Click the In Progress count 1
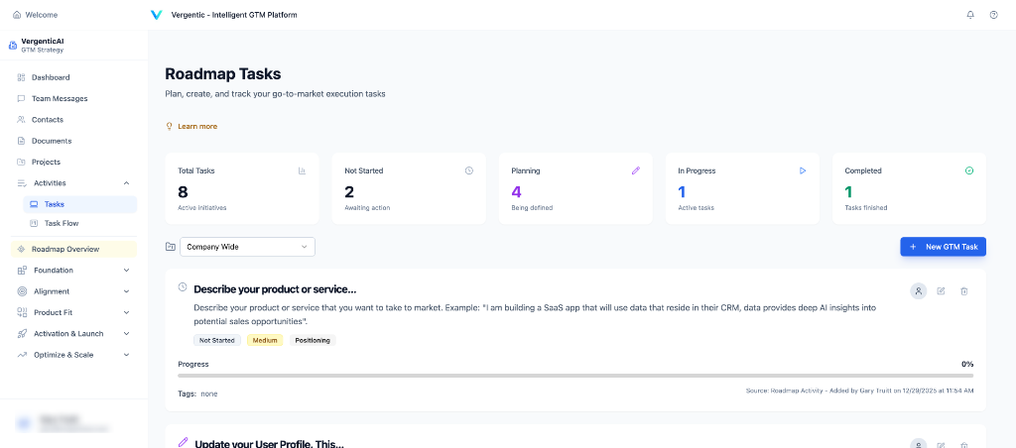Image resolution: width=1016 pixels, height=448 pixels. (682, 191)
